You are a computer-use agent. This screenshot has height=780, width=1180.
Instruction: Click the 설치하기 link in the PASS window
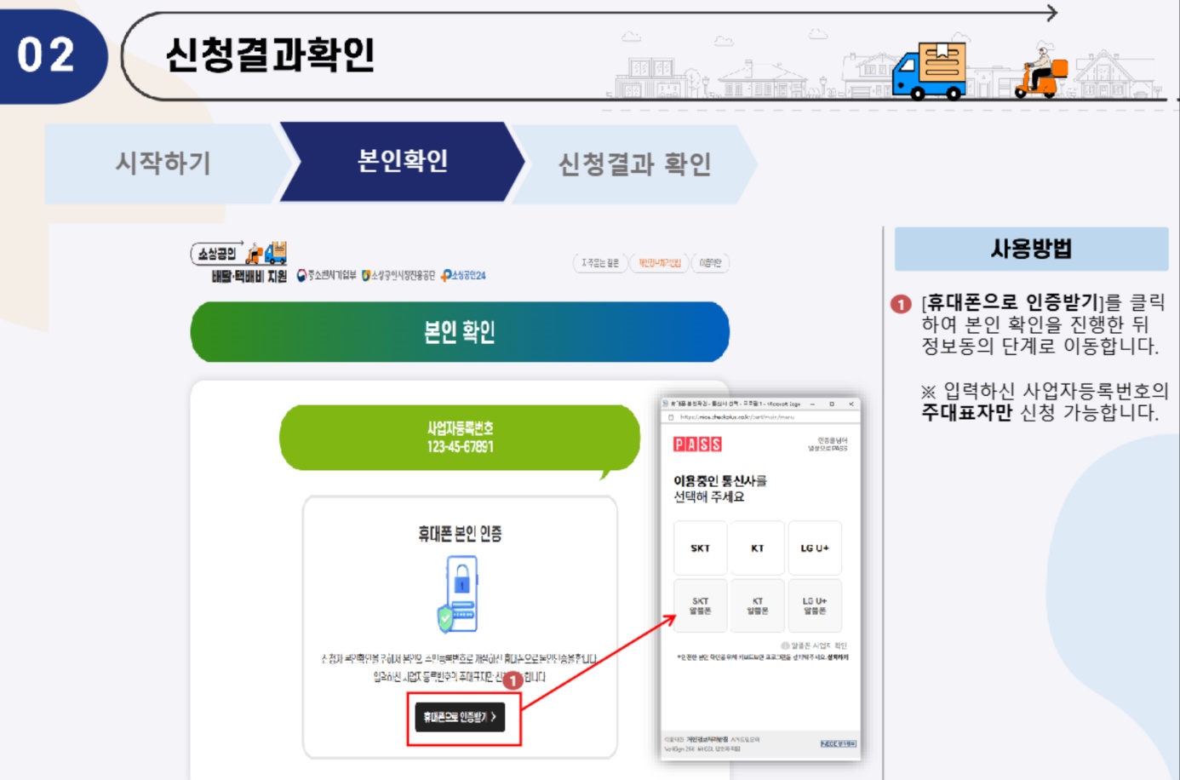pos(838,657)
